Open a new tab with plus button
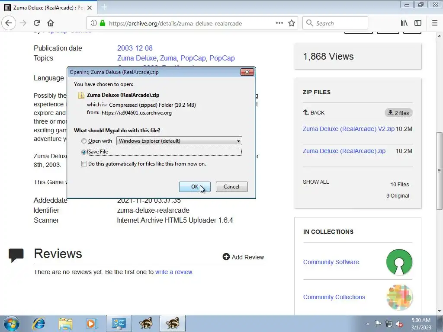The height and width of the screenshot is (332, 443). click(104, 7)
